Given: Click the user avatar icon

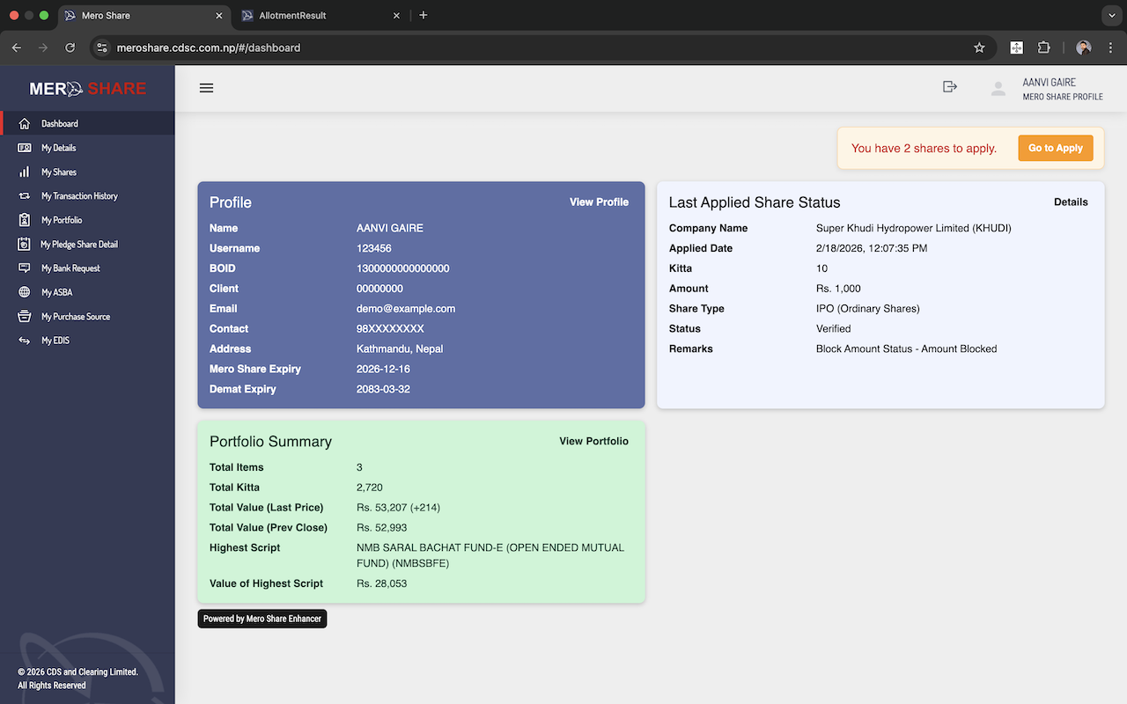Looking at the screenshot, I should coord(998,89).
